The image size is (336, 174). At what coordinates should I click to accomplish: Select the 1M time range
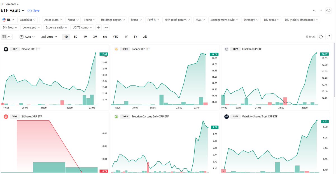[x=85, y=37]
